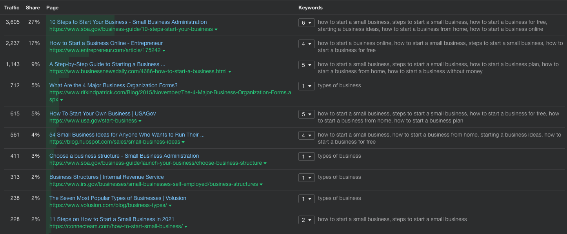Select traffic value 313

pyautogui.click(x=15, y=177)
